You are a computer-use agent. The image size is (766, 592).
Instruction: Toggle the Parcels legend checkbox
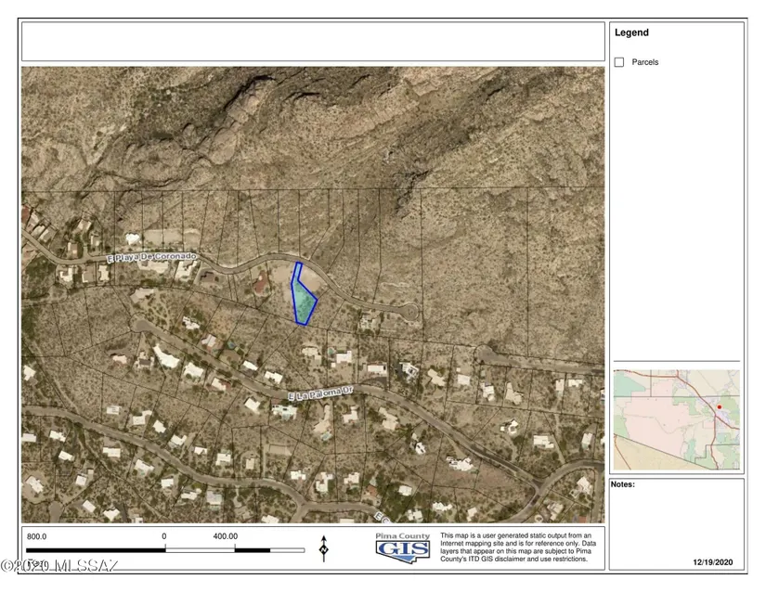coord(619,62)
